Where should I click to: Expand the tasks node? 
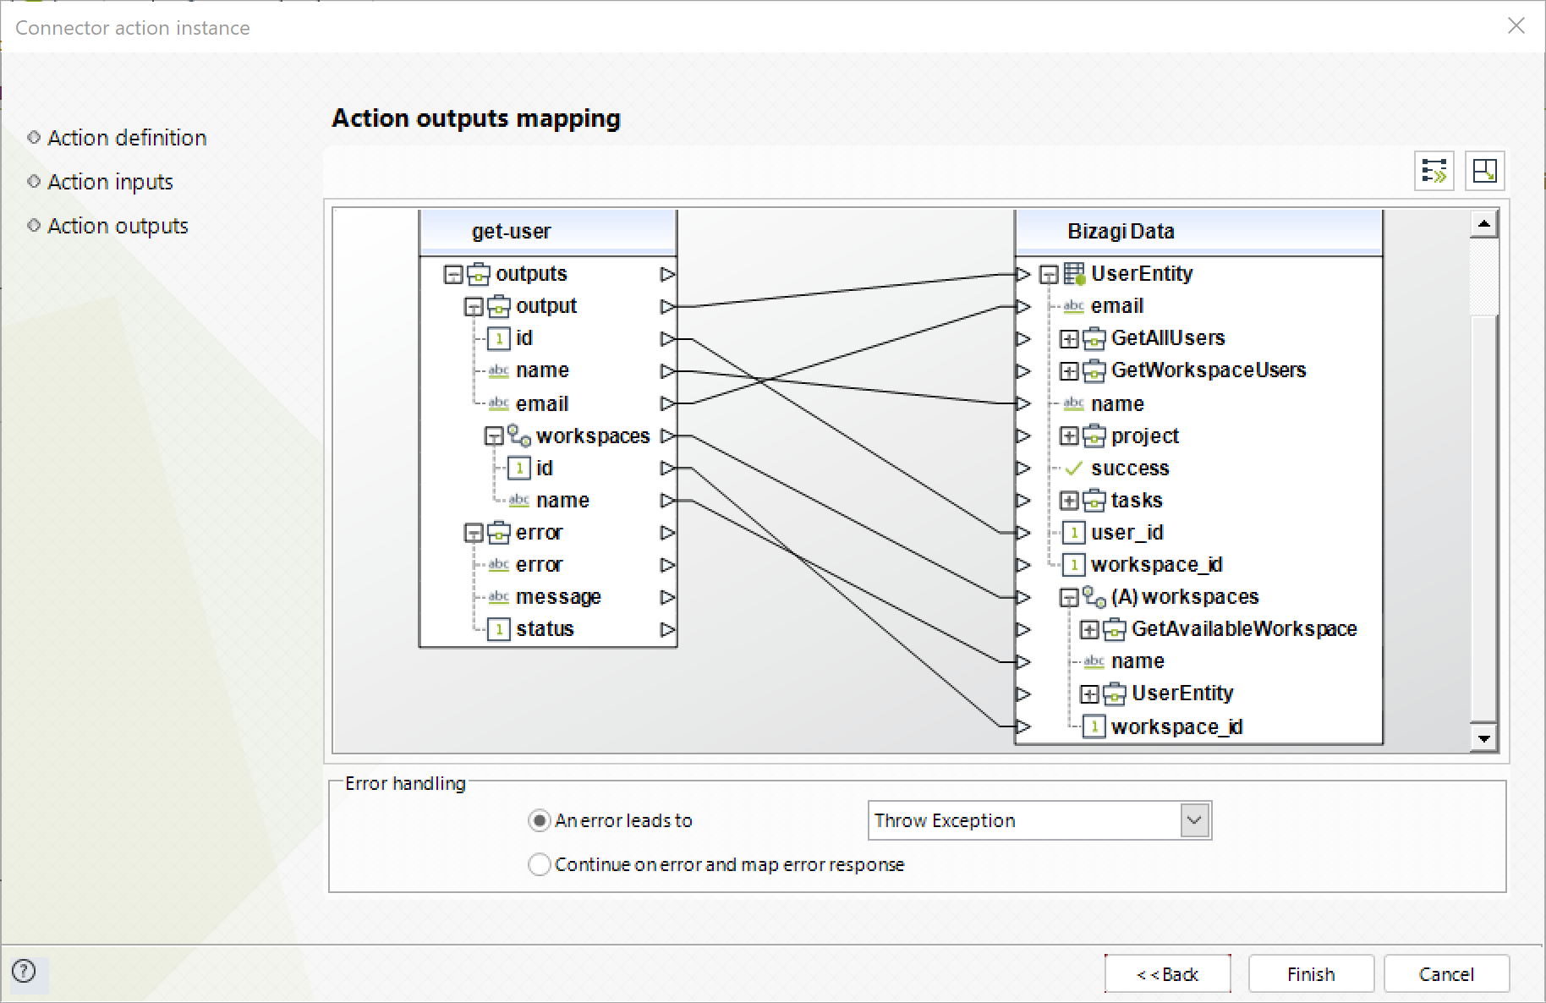pyautogui.click(x=1069, y=501)
